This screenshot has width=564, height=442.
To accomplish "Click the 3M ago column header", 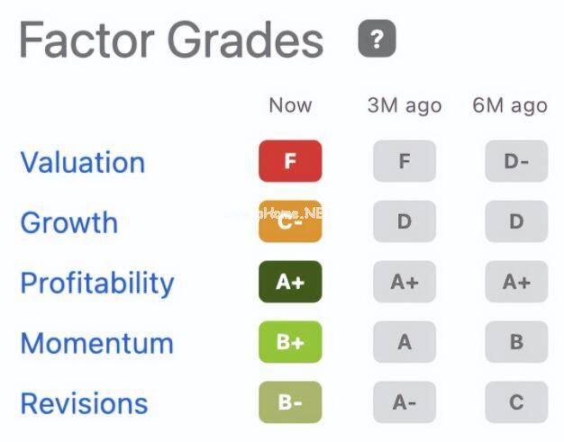I will [x=405, y=106].
